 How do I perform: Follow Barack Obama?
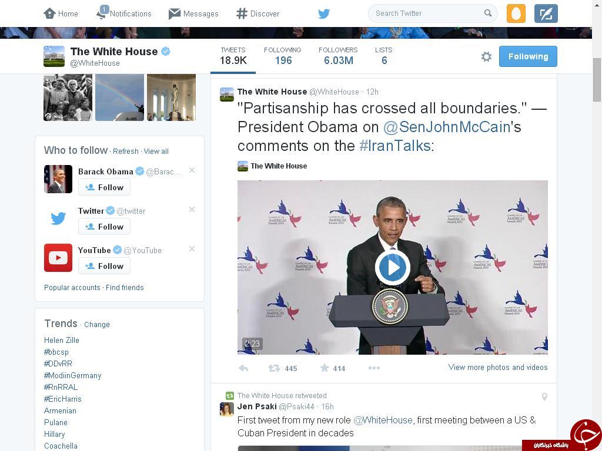[105, 187]
